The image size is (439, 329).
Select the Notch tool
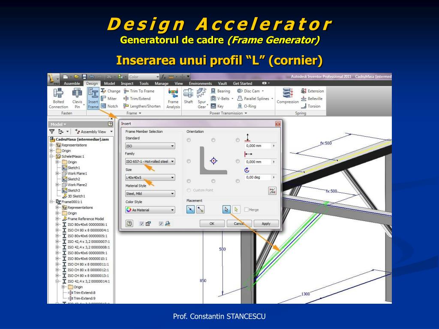pos(109,106)
